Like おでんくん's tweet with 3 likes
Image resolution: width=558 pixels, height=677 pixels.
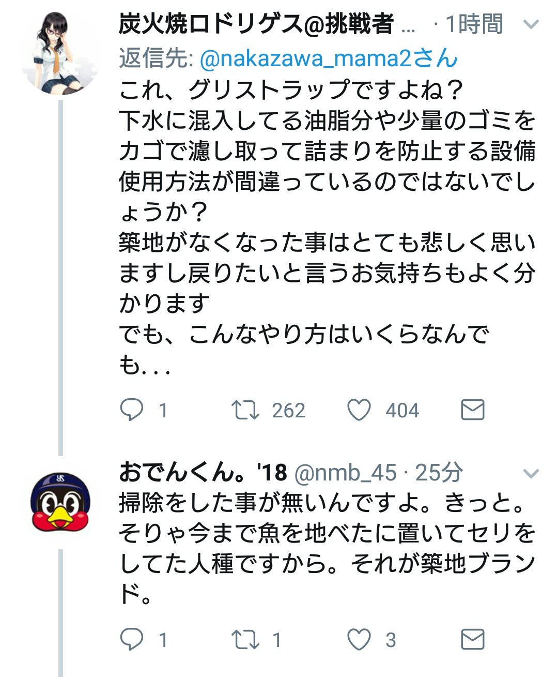[x=359, y=640]
